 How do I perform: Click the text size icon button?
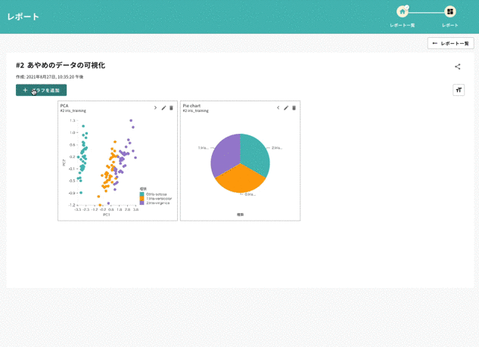(x=459, y=90)
